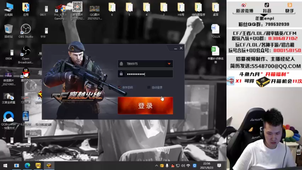Open the QQ图片 20210521 image file
Screen dimensions: 302x170
tap(95, 12)
